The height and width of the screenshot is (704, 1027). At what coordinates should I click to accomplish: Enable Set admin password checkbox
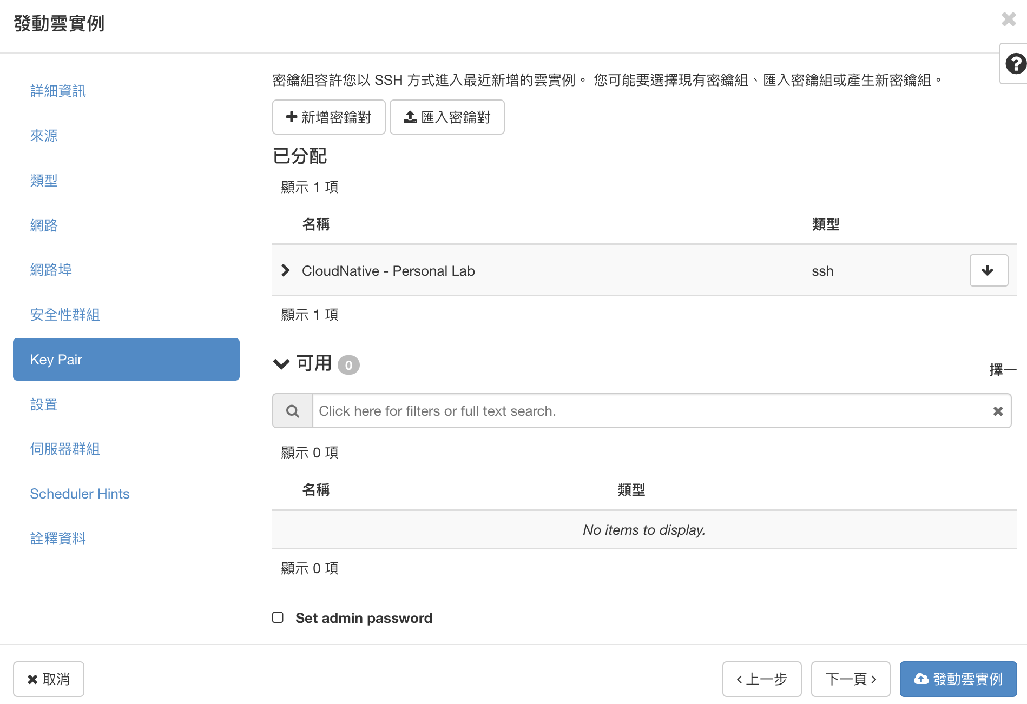point(278,617)
